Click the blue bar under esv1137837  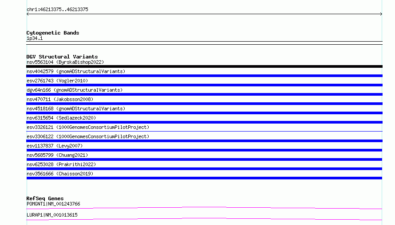(204, 150)
